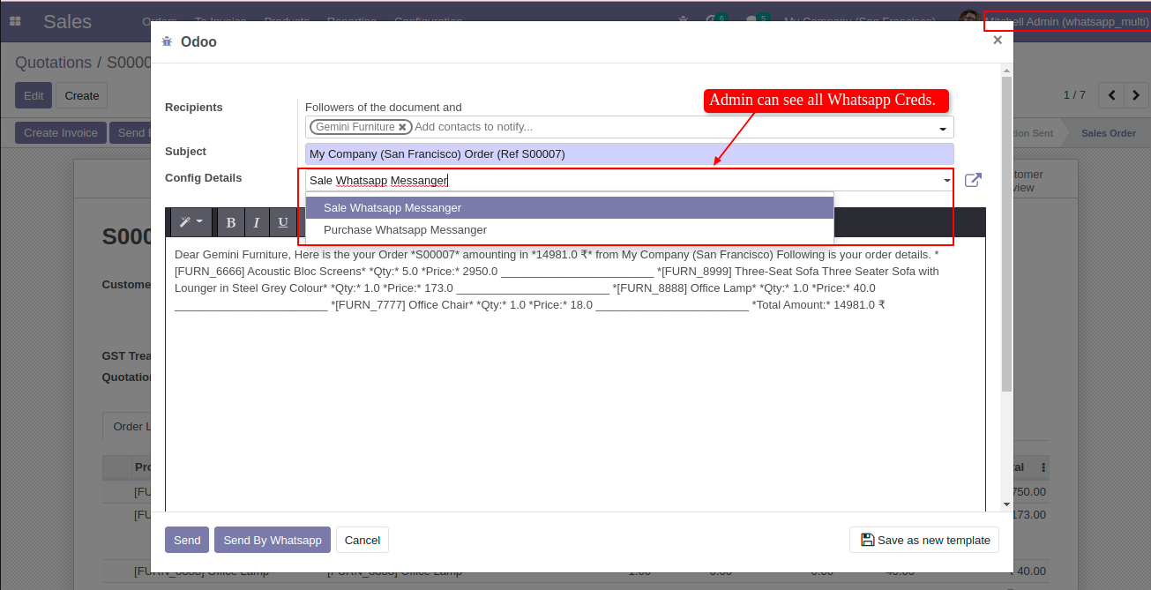Click the Config Details label
This screenshot has width=1151, height=590.
pos(203,178)
